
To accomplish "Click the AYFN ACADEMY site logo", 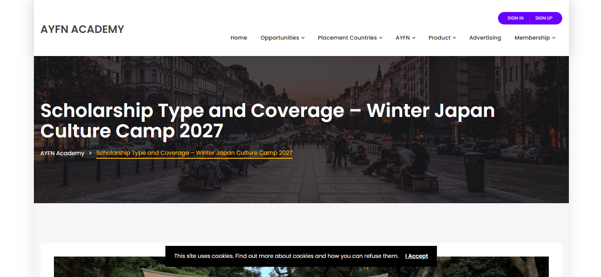I will [x=82, y=29].
